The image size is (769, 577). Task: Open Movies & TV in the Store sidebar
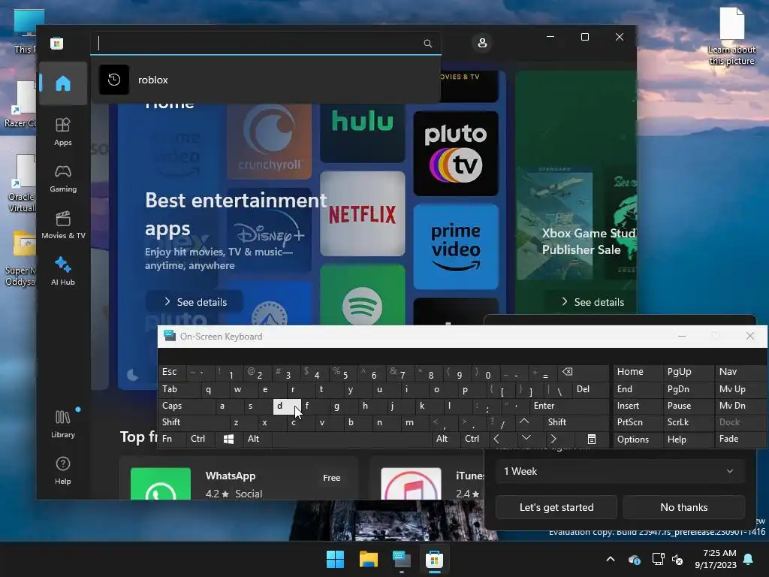tap(63, 225)
